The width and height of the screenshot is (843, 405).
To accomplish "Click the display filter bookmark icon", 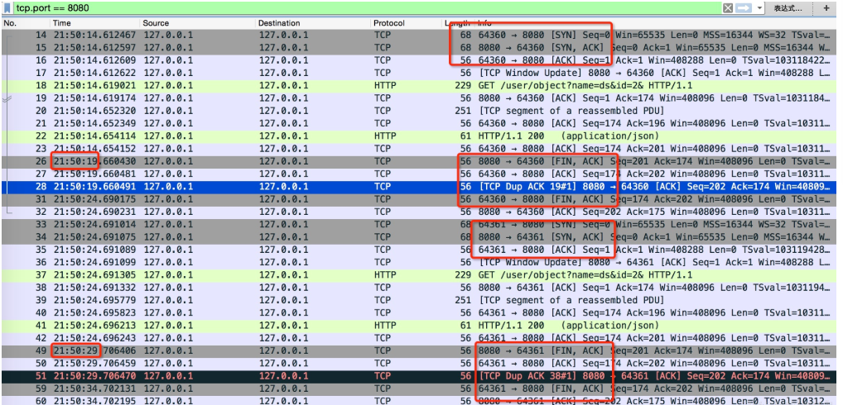I will pos(7,7).
